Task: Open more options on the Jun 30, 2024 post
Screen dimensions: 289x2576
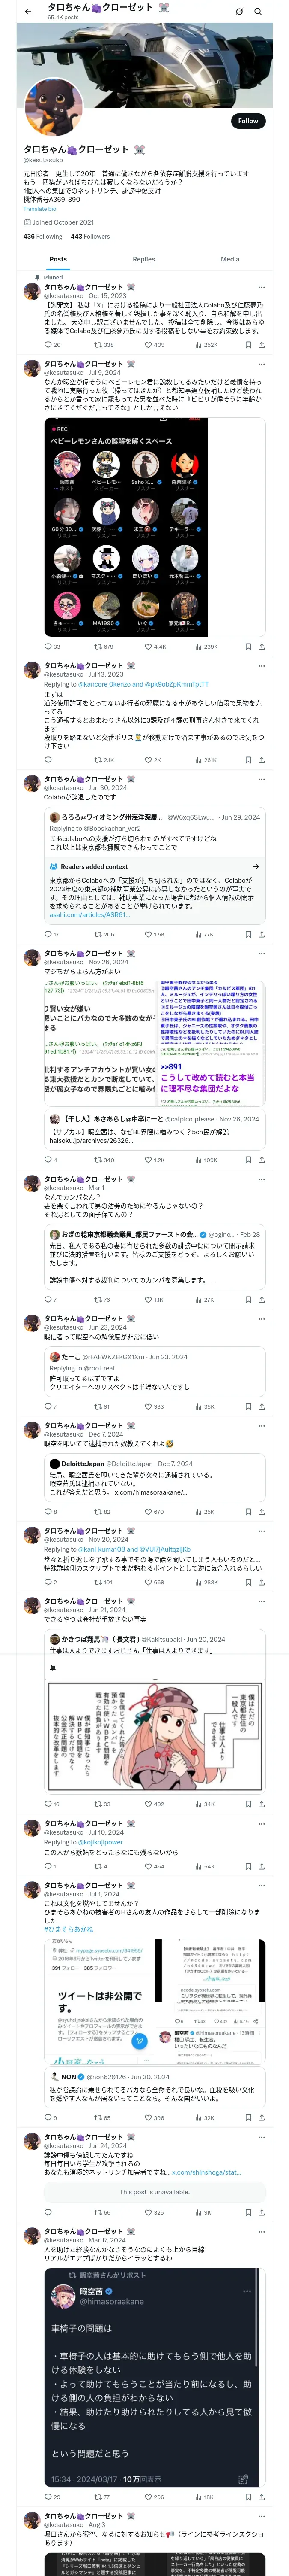Action: tap(261, 779)
